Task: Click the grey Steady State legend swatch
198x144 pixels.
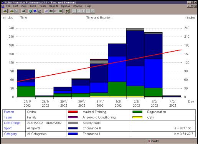Action: pyautogui.click(x=73, y=123)
